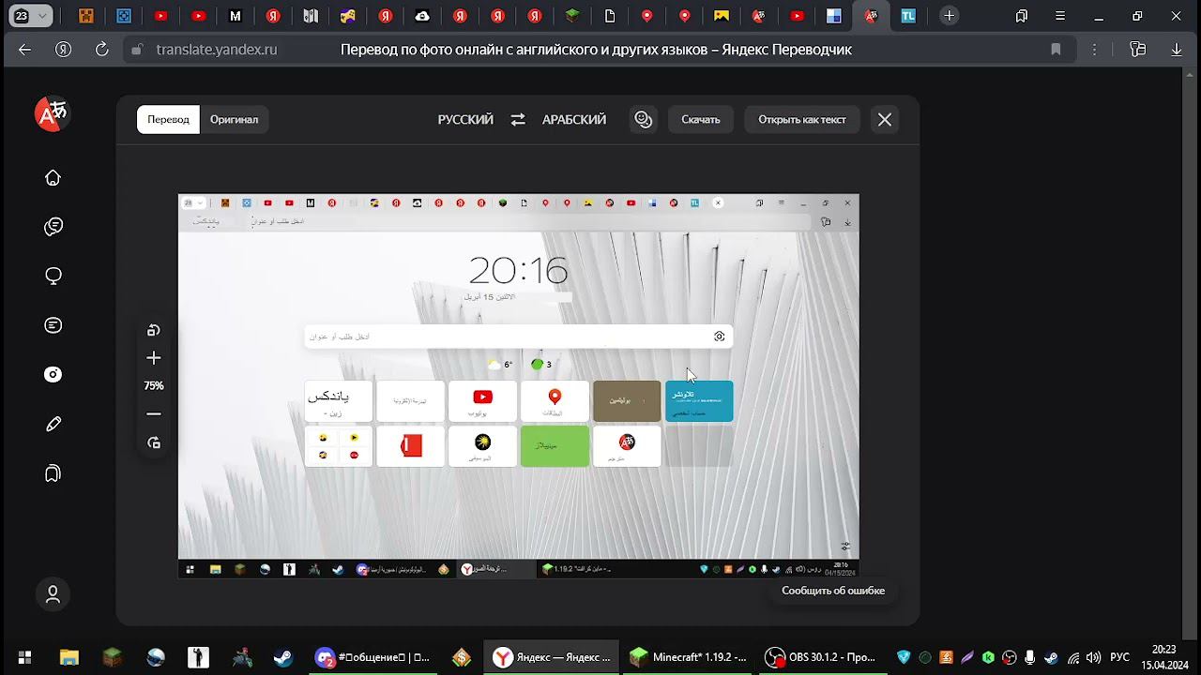This screenshot has height=675, width=1201.
Task: Swap Russian and Arabic languages
Action: 518,119
